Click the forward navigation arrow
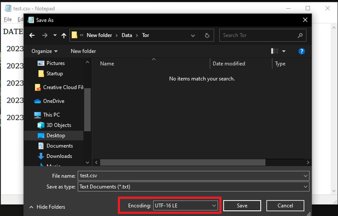 [x=45, y=35]
